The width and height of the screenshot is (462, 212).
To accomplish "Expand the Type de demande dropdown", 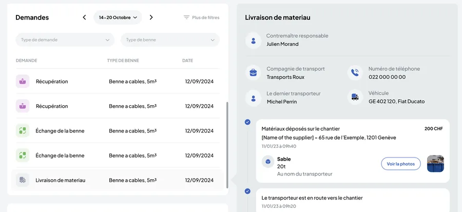I will pyautogui.click(x=65, y=40).
